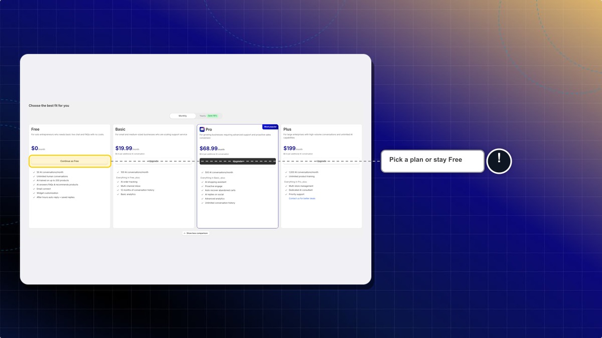Click the Free plan description text
The image size is (602, 338).
click(x=67, y=134)
